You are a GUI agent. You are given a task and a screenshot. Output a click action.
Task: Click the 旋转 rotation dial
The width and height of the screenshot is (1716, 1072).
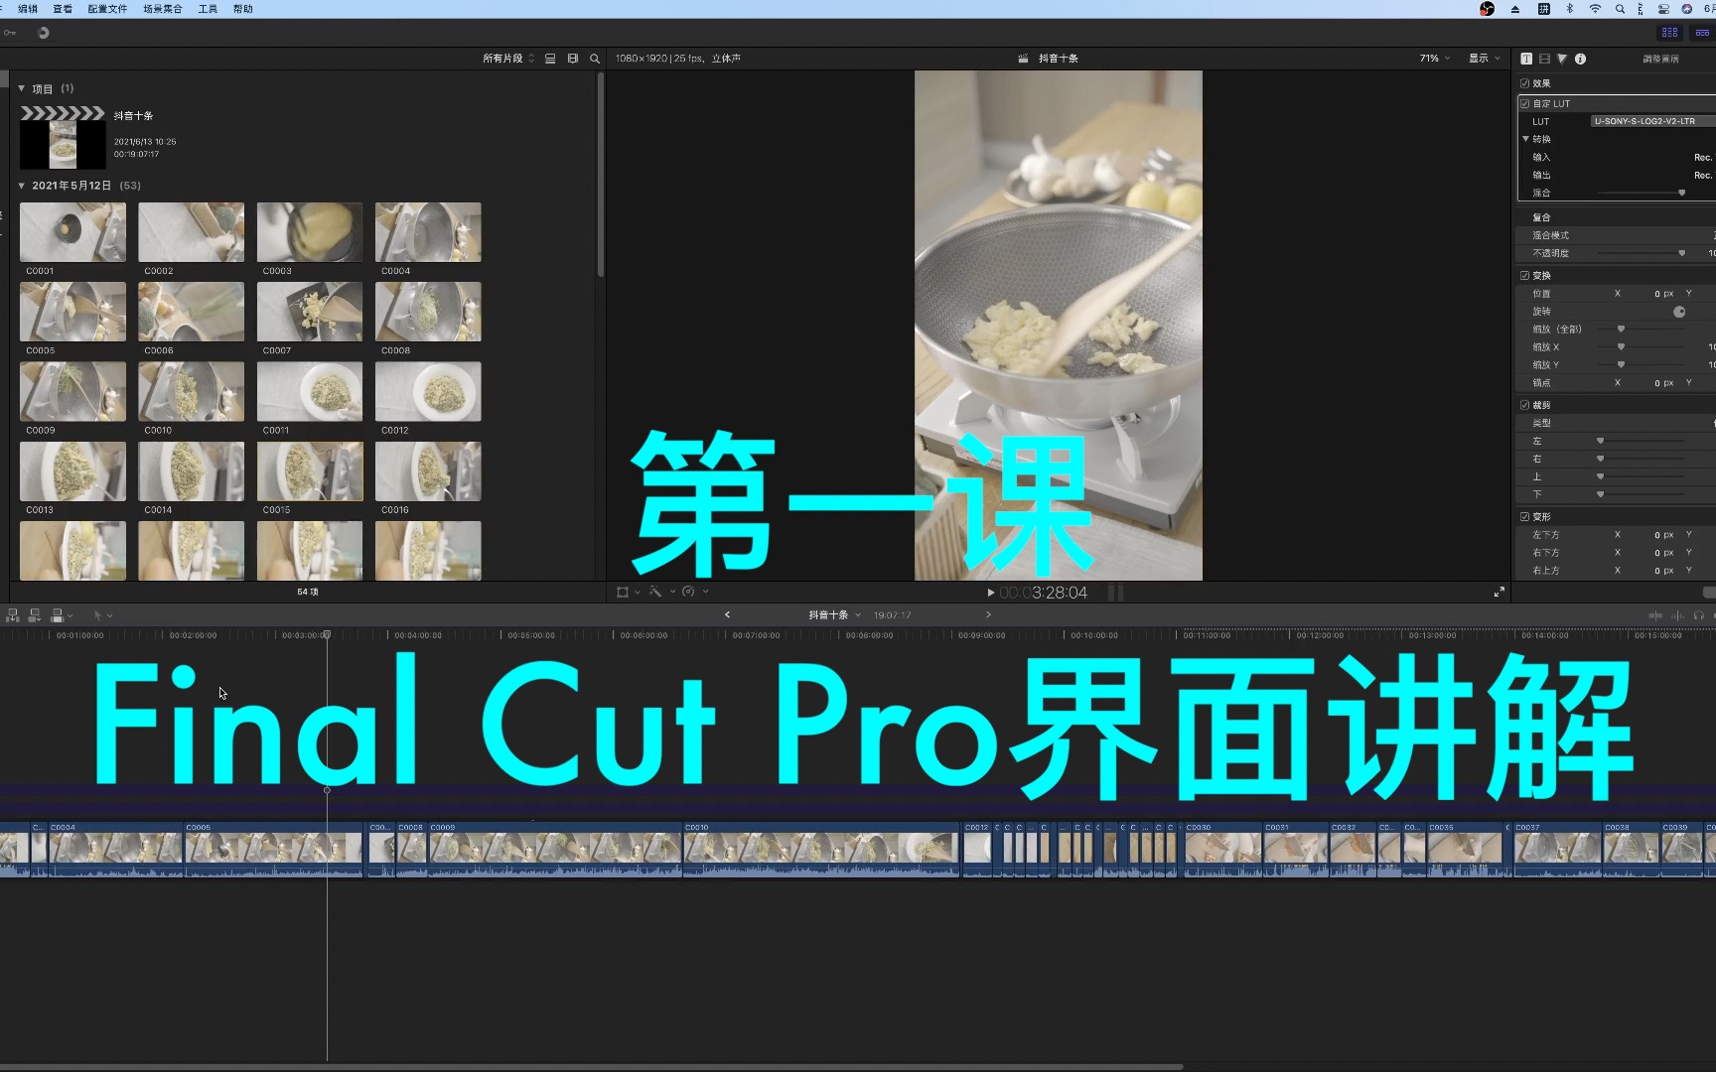tap(1679, 312)
